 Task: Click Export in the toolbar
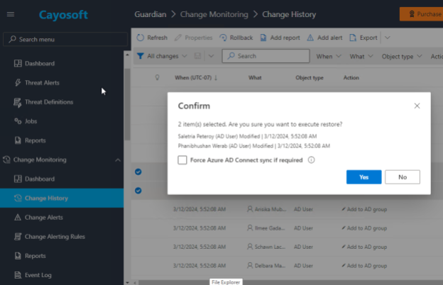pos(363,38)
